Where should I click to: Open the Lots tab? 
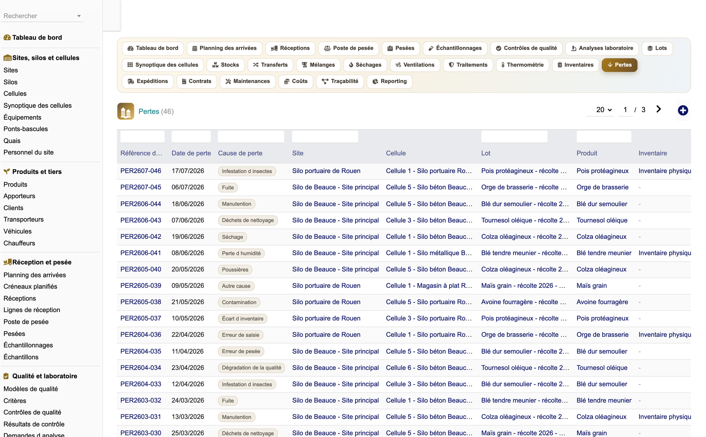coord(657,48)
